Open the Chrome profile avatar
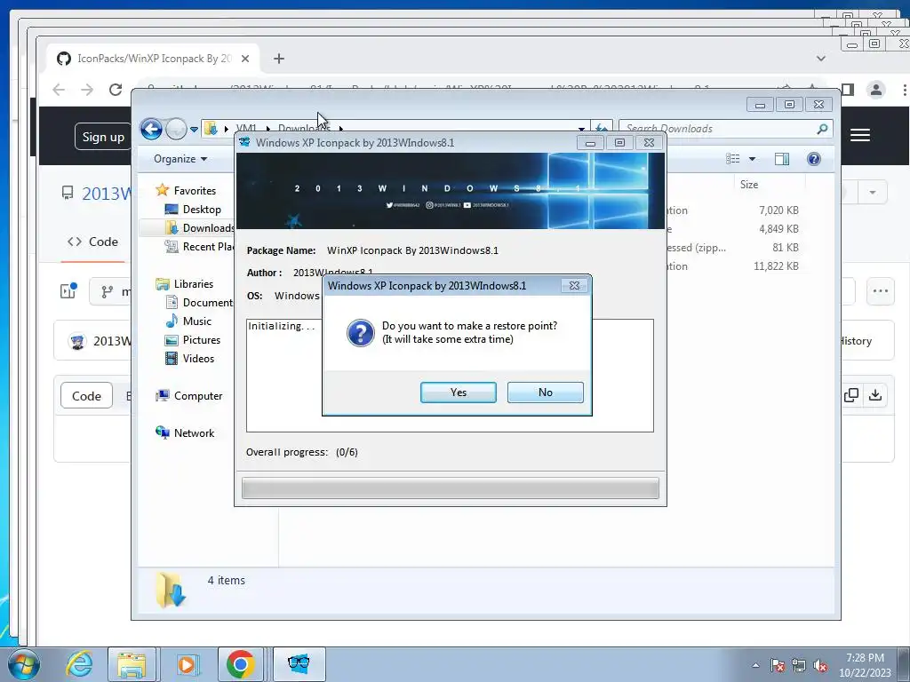The image size is (910, 682). point(875,90)
